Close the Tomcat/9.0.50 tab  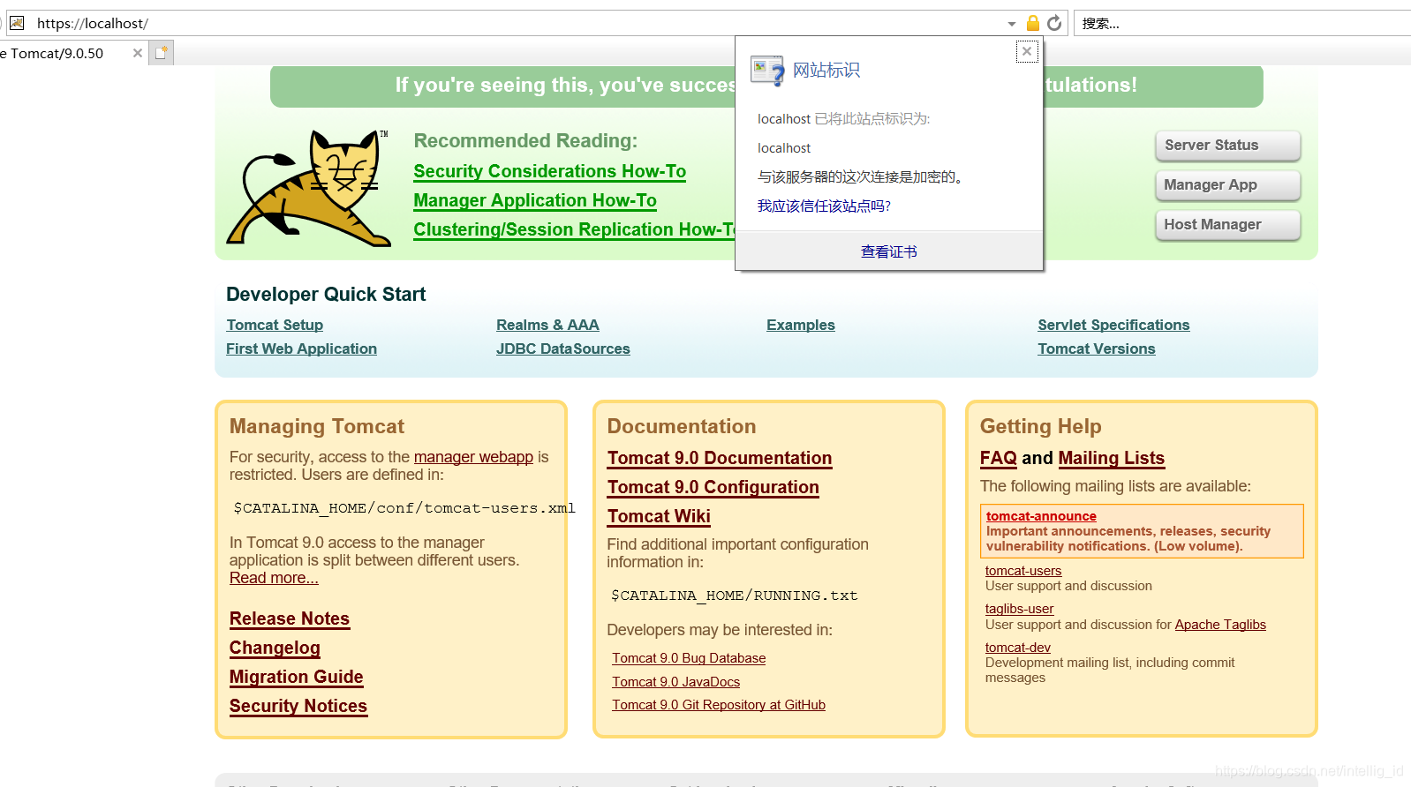pyautogui.click(x=138, y=53)
